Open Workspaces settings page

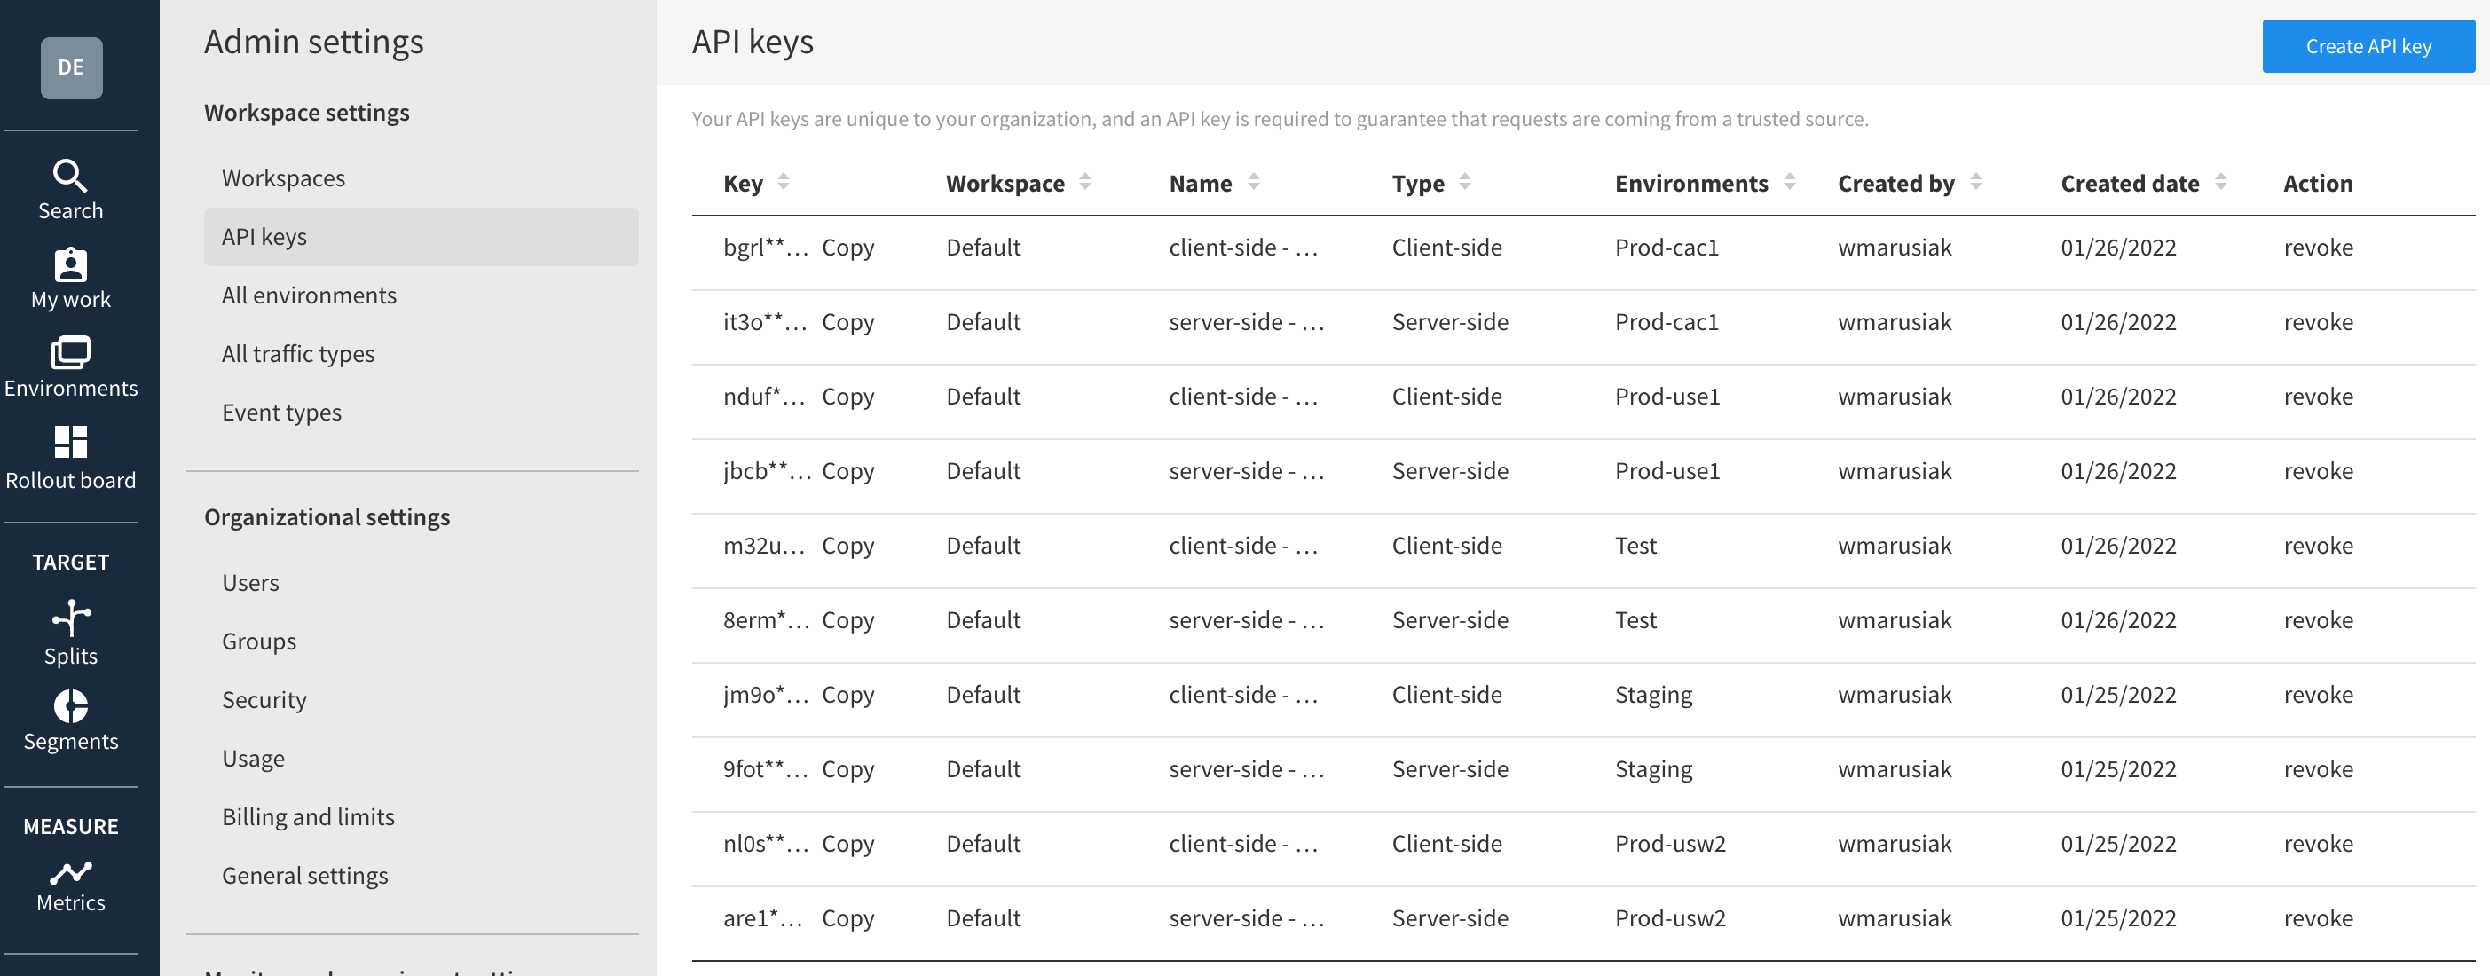click(283, 177)
